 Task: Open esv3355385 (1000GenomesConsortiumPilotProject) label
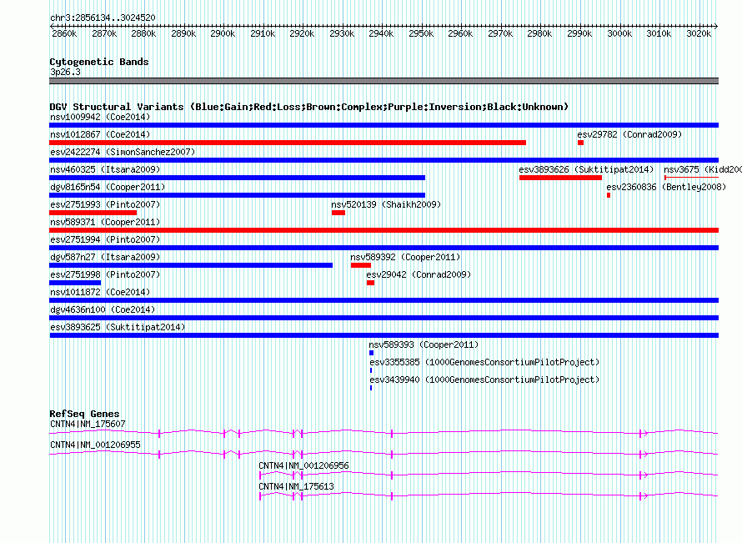pos(484,362)
